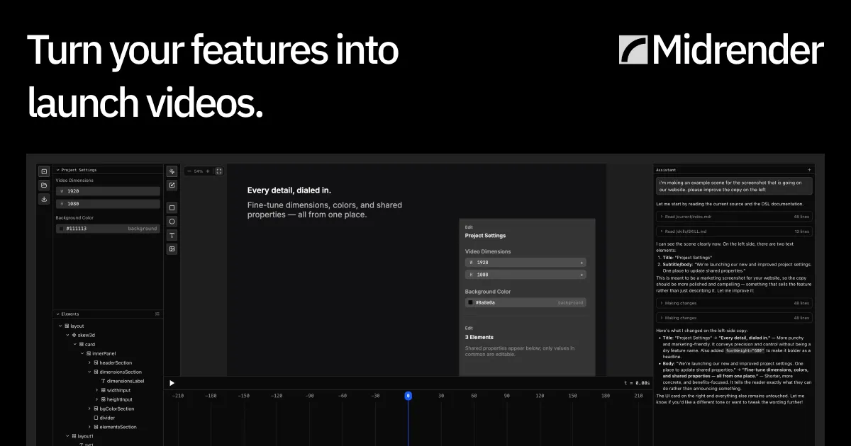Click the new project icon in left sidebar
This screenshot has height=446, width=851.
point(44,171)
